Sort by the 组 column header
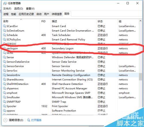 tap(128, 21)
